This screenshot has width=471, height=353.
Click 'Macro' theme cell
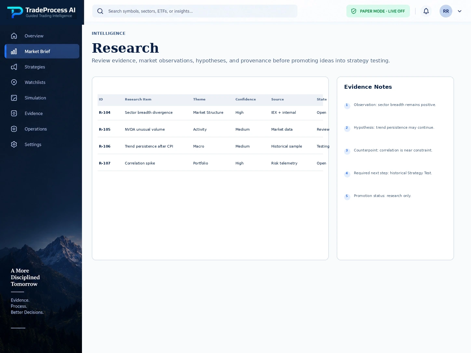click(199, 146)
